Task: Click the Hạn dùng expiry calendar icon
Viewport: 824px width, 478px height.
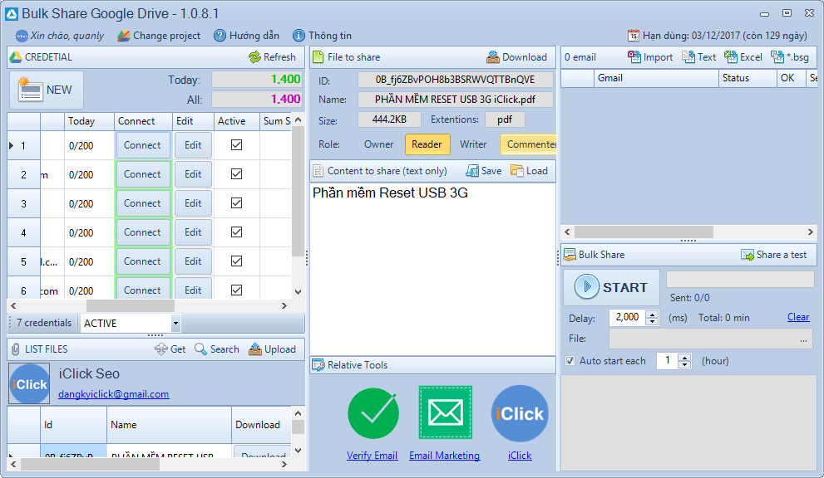Action: tap(634, 36)
